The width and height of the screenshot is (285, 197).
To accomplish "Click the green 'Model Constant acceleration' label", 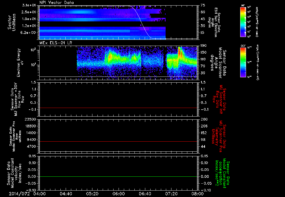I will tap(223, 173).
